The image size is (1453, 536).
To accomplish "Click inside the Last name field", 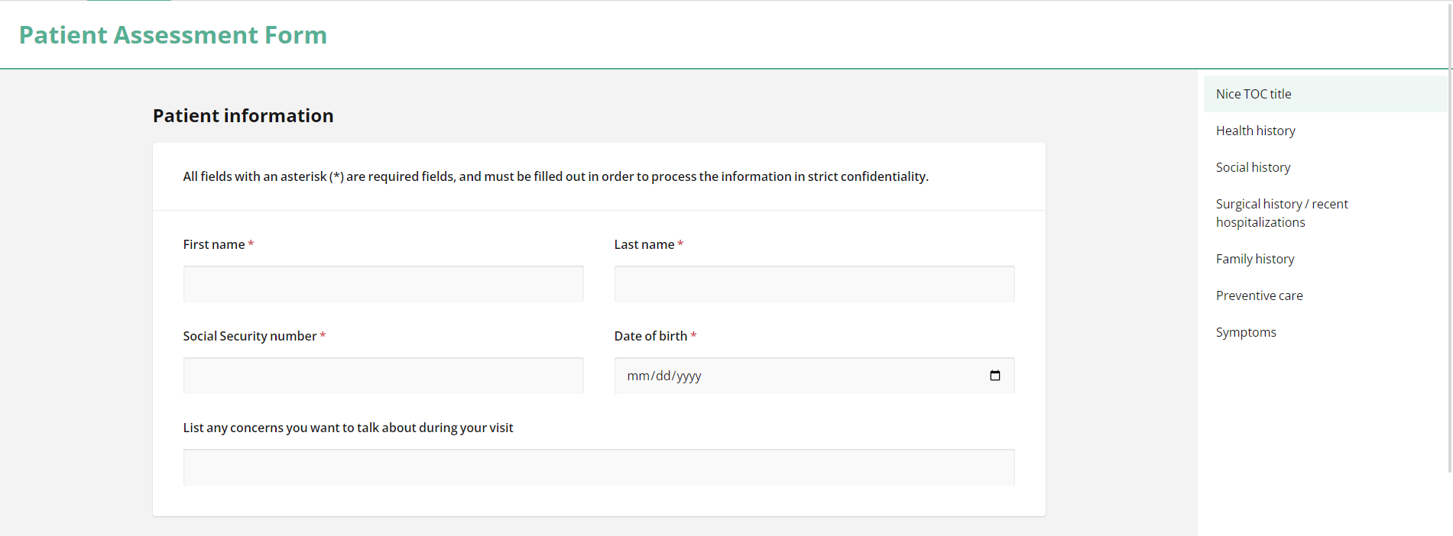I will (x=814, y=283).
